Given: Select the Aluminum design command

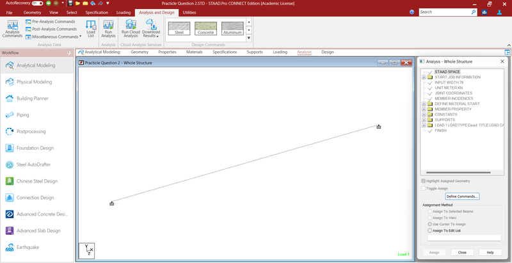Looking at the screenshot, I should point(232,28).
